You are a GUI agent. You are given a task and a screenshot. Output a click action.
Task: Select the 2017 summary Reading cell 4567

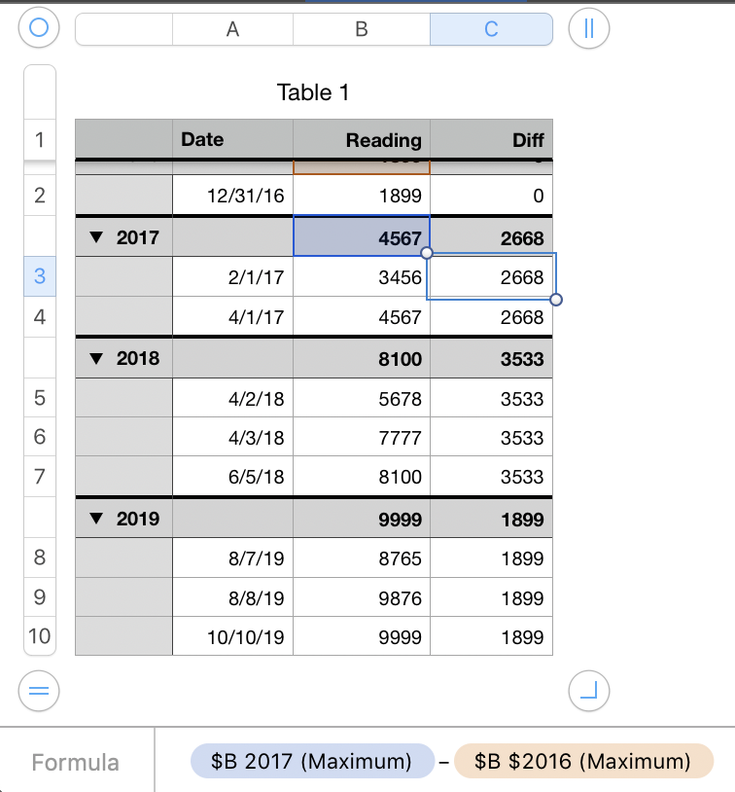click(x=362, y=237)
